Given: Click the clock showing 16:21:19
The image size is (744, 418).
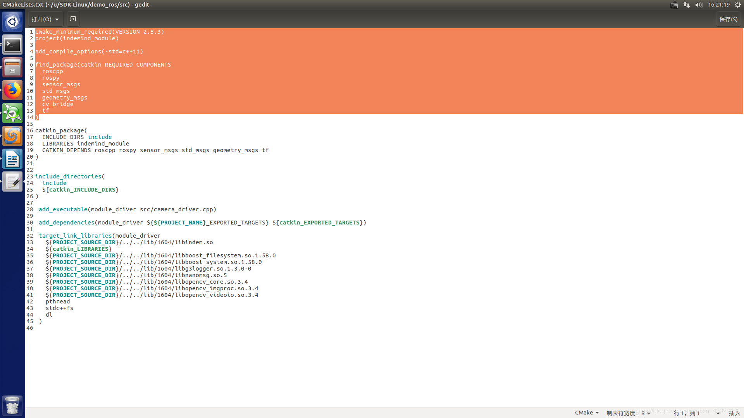Looking at the screenshot, I should pos(719,5).
